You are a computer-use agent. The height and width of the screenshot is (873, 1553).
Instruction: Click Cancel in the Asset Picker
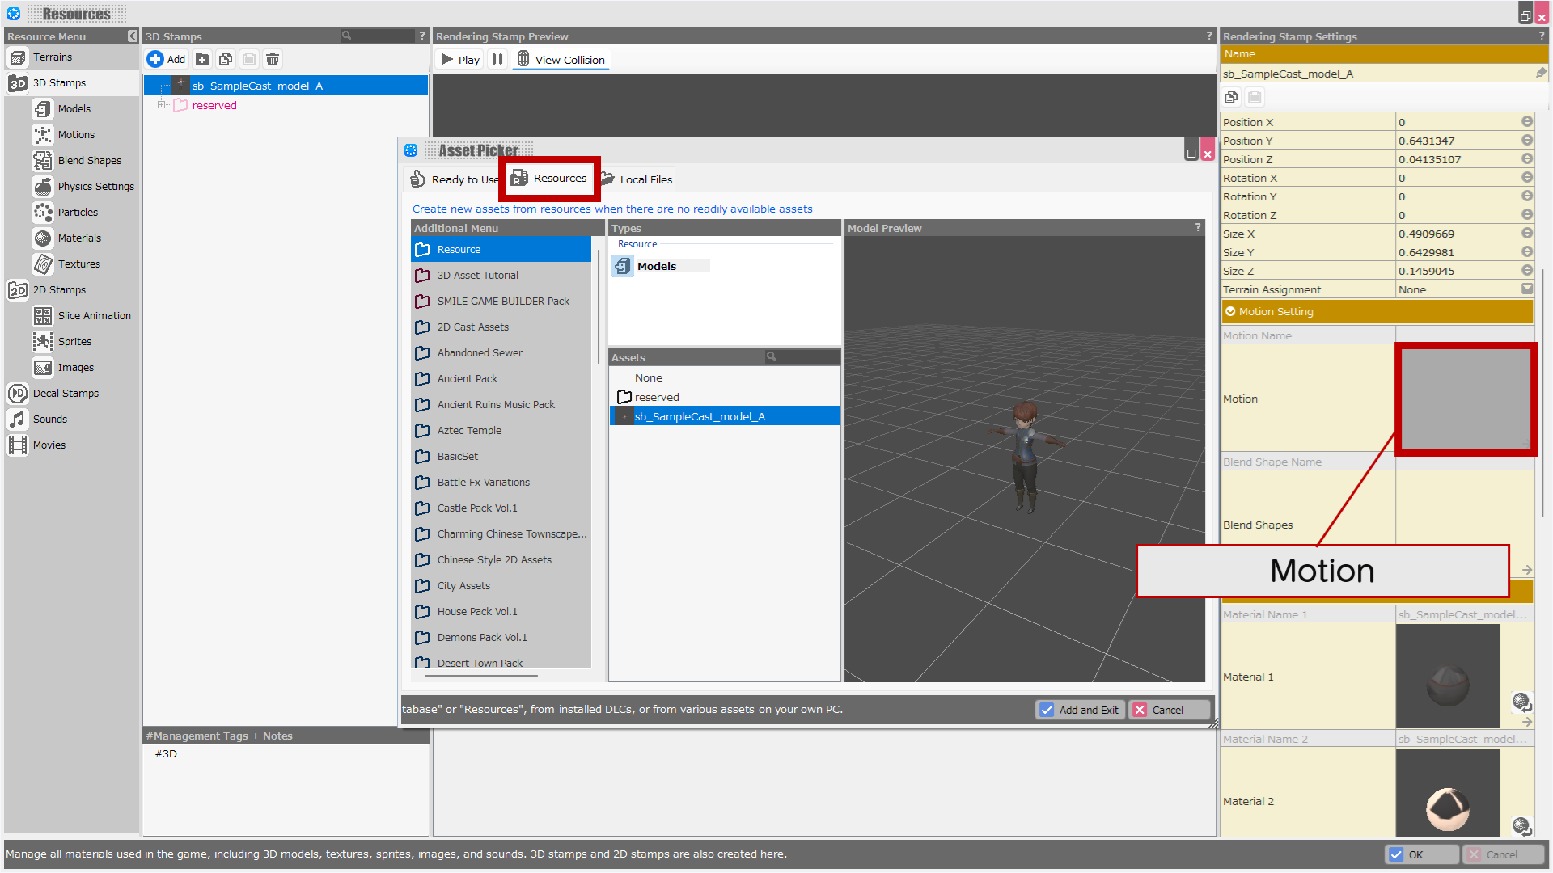tap(1168, 710)
